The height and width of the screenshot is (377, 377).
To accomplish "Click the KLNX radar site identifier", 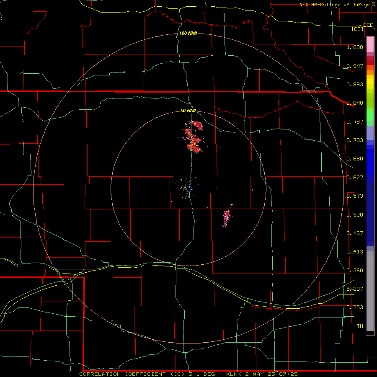I will point(233,374).
